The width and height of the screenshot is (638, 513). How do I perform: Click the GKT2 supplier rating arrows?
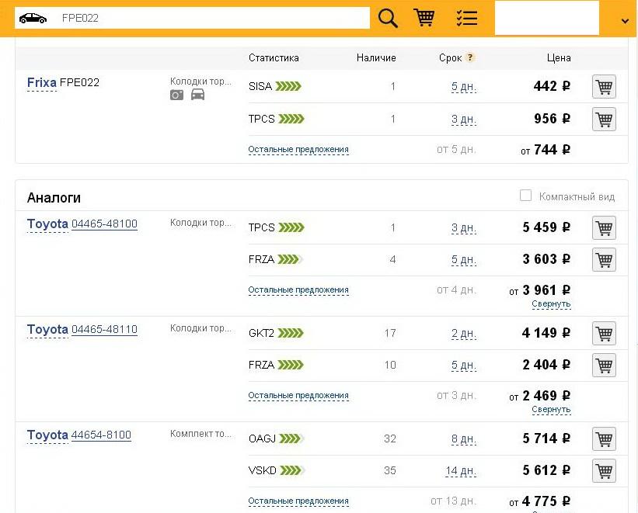[291, 333]
